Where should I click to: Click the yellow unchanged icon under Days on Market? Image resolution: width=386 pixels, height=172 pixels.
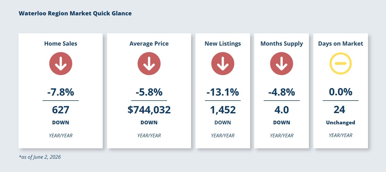pyautogui.click(x=341, y=64)
